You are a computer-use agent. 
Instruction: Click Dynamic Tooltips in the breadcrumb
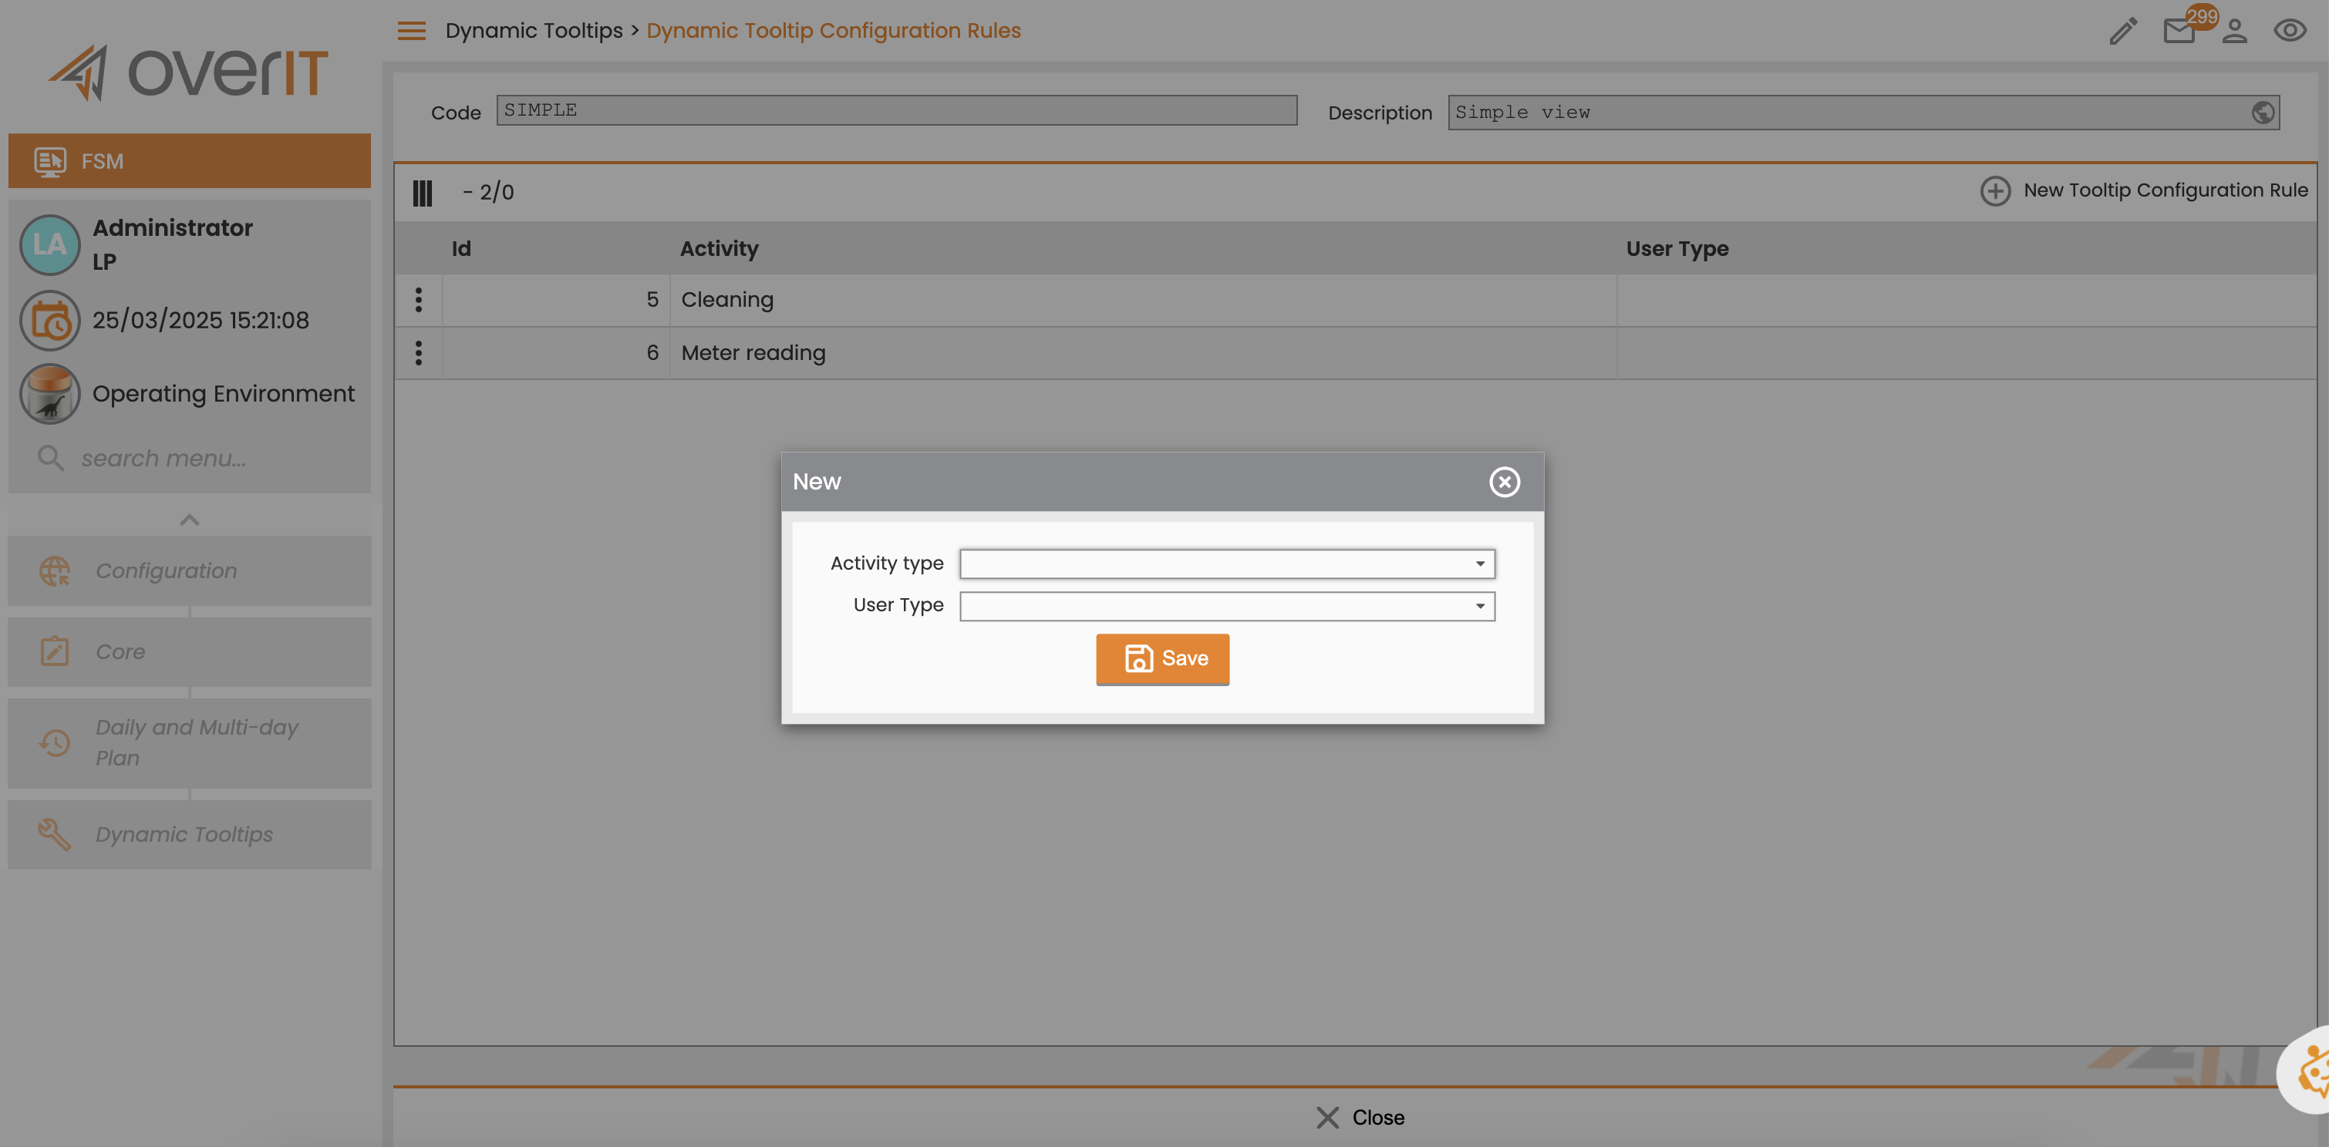(x=534, y=31)
